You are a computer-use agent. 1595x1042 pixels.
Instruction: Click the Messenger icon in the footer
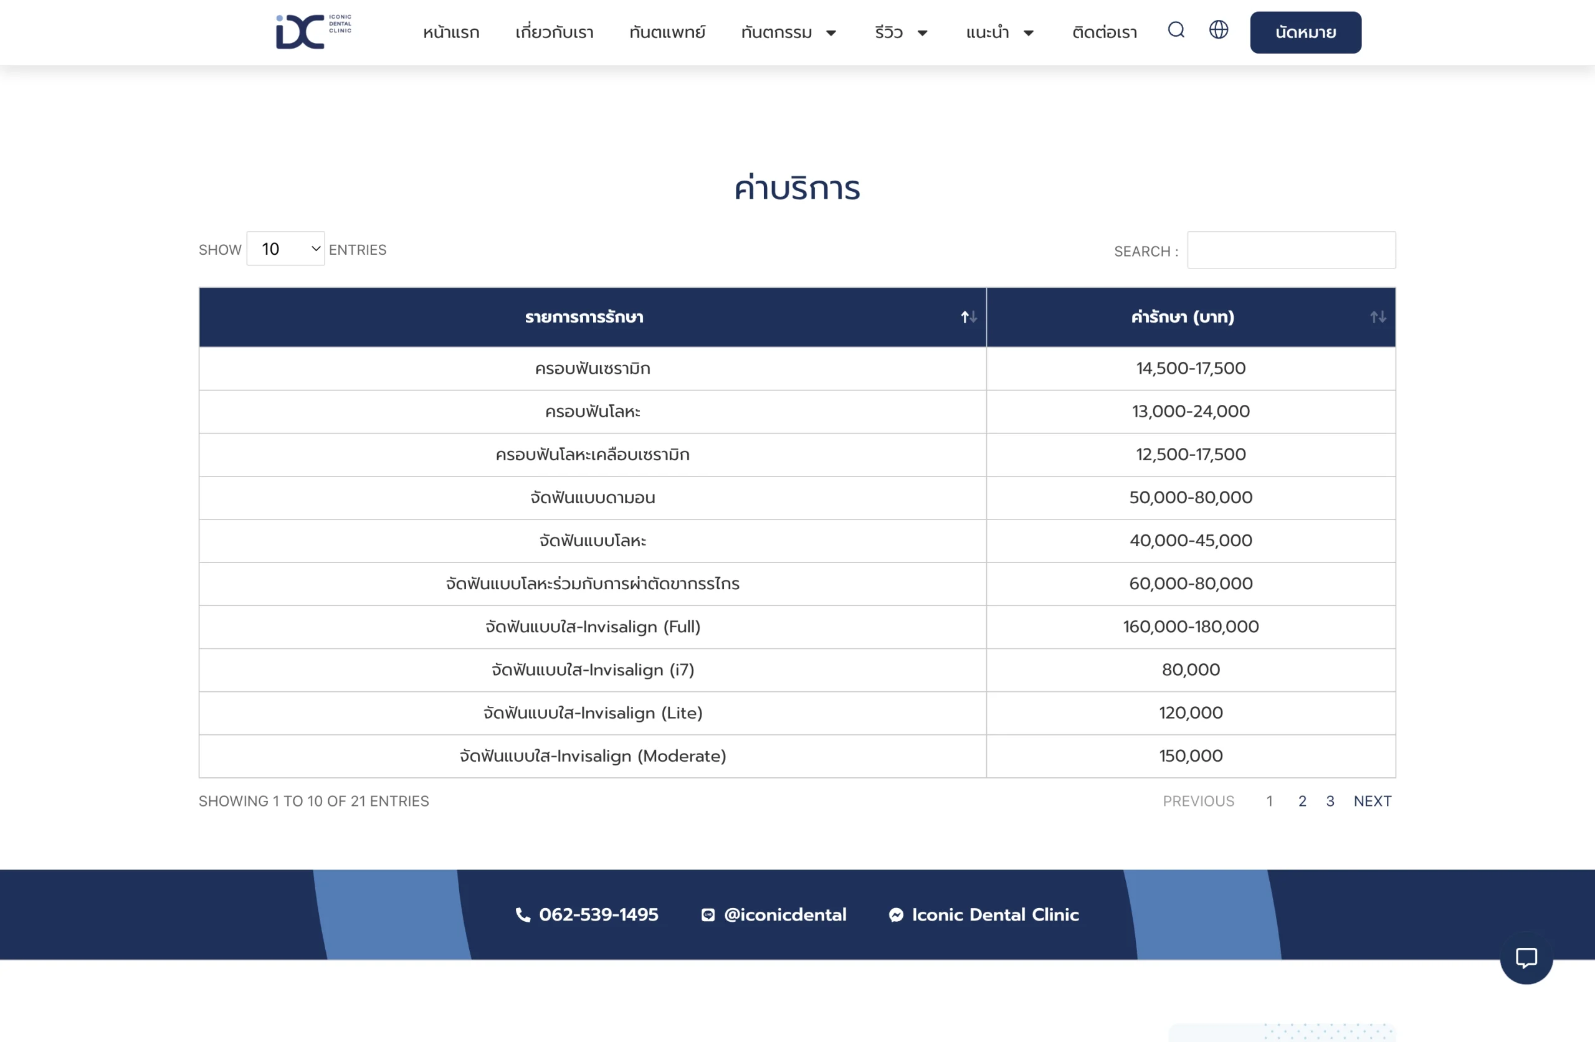click(x=896, y=915)
